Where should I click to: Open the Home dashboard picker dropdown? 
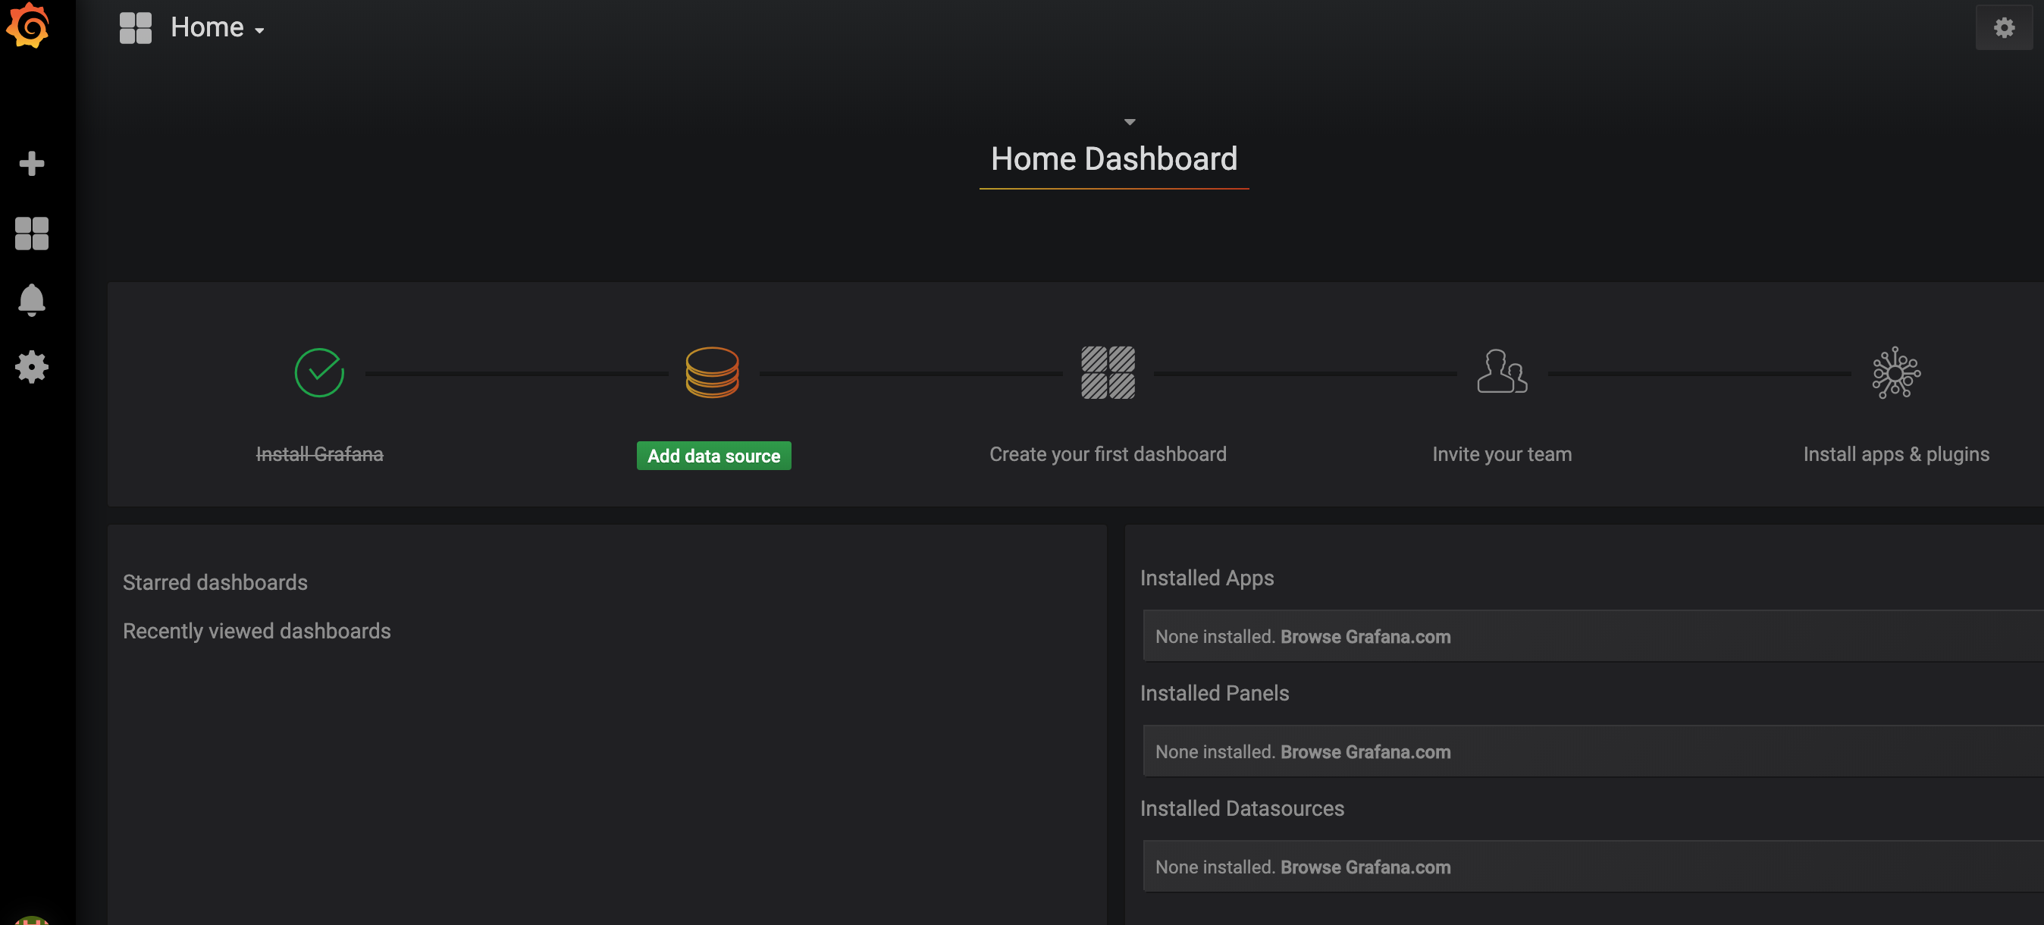217,28
